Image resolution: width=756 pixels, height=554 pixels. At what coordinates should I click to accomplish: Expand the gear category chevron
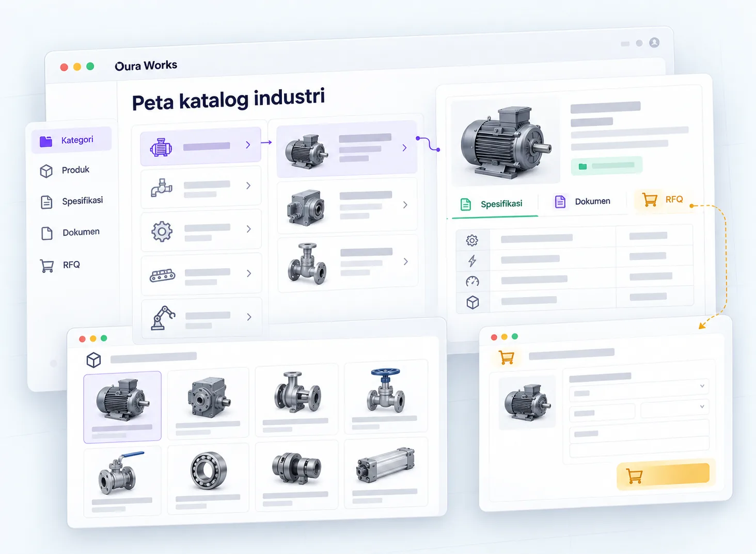coord(249,229)
